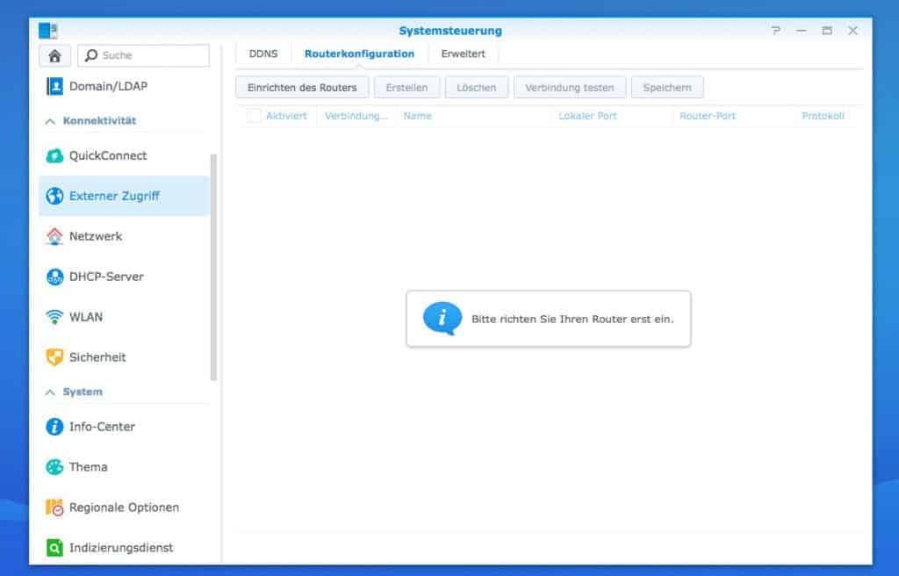Image resolution: width=899 pixels, height=576 pixels.
Task: Sort by Name column header
Action: point(417,116)
